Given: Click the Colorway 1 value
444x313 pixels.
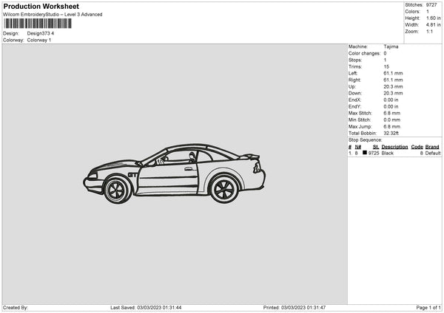Looking at the screenshot, I should 39,40.
